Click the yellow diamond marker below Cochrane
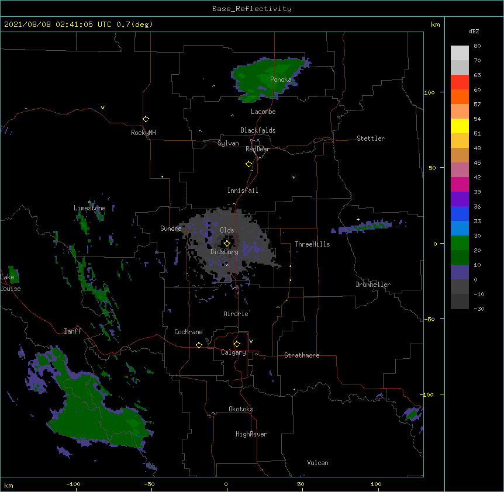 point(199,345)
